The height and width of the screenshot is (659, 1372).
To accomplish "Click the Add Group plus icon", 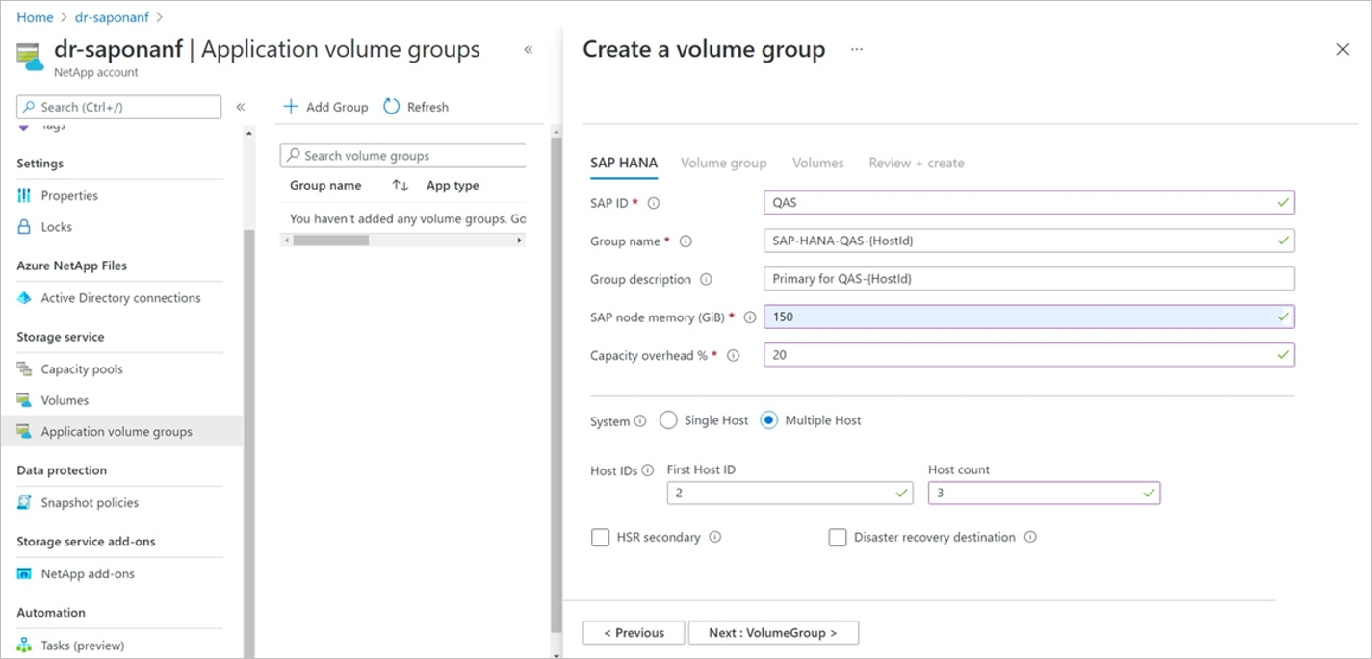I will [290, 107].
